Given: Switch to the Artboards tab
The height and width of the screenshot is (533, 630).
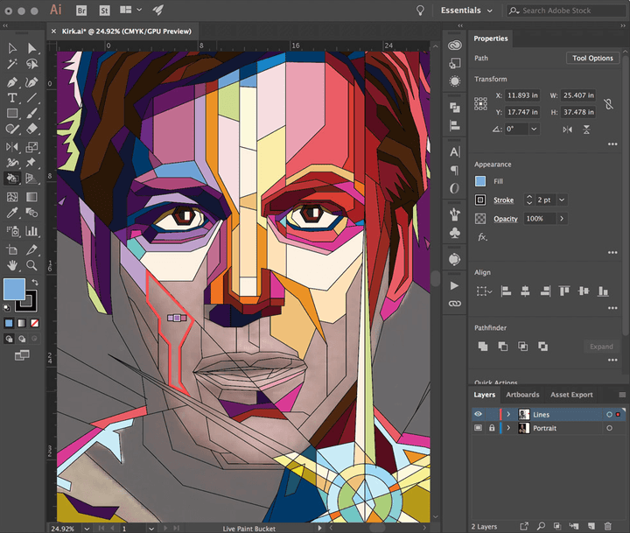Looking at the screenshot, I should pyautogui.click(x=522, y=395).
